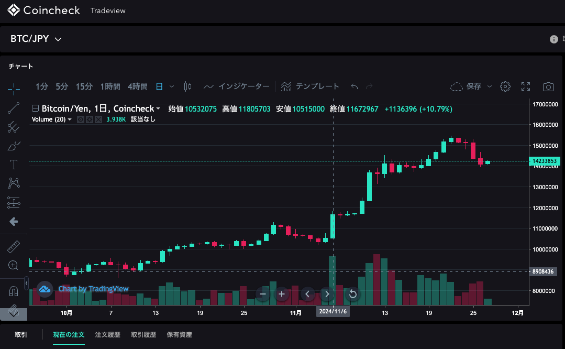Open chart settings gear
Image resolution: width=565 pixels, height=349 pixels.
coord(505,86)
